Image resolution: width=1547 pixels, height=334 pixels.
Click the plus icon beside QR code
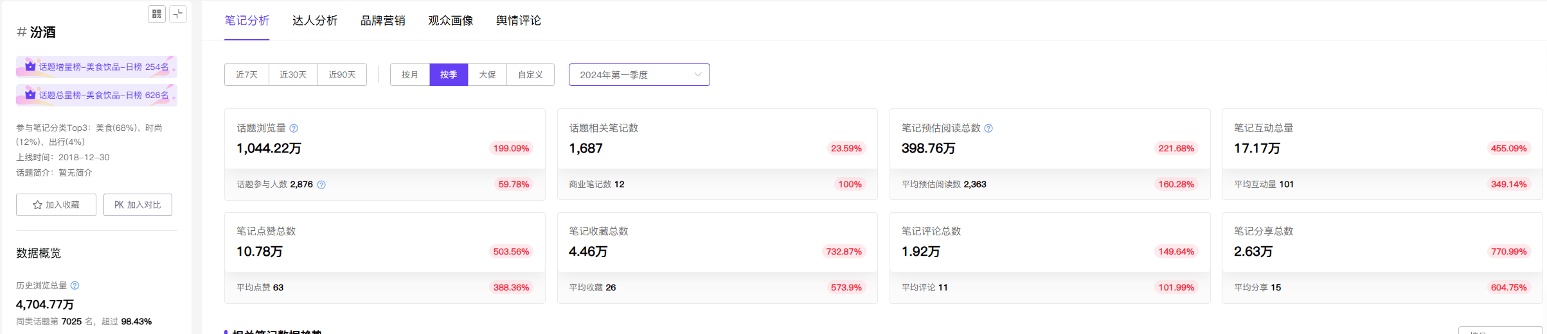pos(178,13)
